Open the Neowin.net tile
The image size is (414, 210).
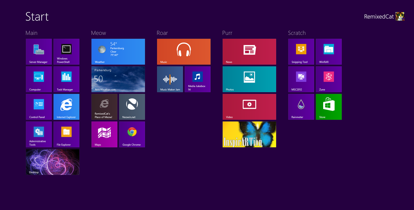coord(132,107)
